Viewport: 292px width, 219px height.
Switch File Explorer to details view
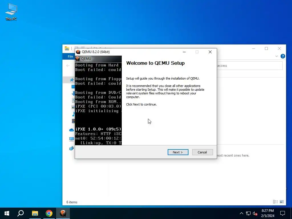(x=275, y=202)
